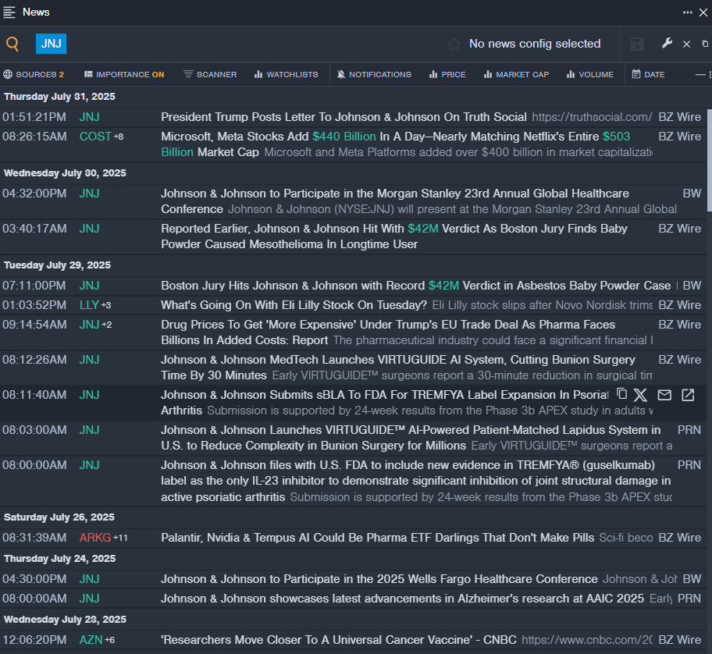The height and width of the screenshot is (654, 712).
Task: Open the Sources 2 filter dropdown
Action: (34, 74)
